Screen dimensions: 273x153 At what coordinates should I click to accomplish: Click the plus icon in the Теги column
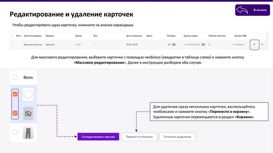(94, 44)
